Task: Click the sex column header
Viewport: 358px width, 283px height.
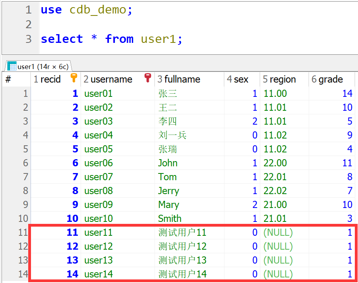Action: pyautogui.click(x=238, y=79)
